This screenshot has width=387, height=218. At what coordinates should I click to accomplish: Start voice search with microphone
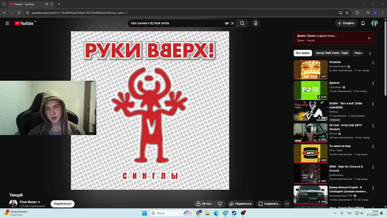click(256, 23)
